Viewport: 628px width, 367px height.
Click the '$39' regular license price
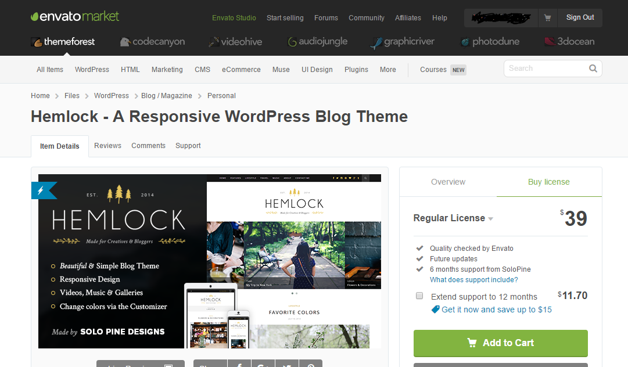click(x=573, y=218)
